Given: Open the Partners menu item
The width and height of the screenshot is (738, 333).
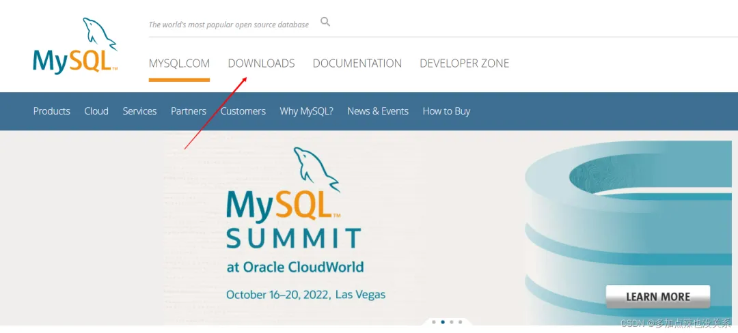Looking at the screenshot, I should pyautogui.click(x=189, y=111).
